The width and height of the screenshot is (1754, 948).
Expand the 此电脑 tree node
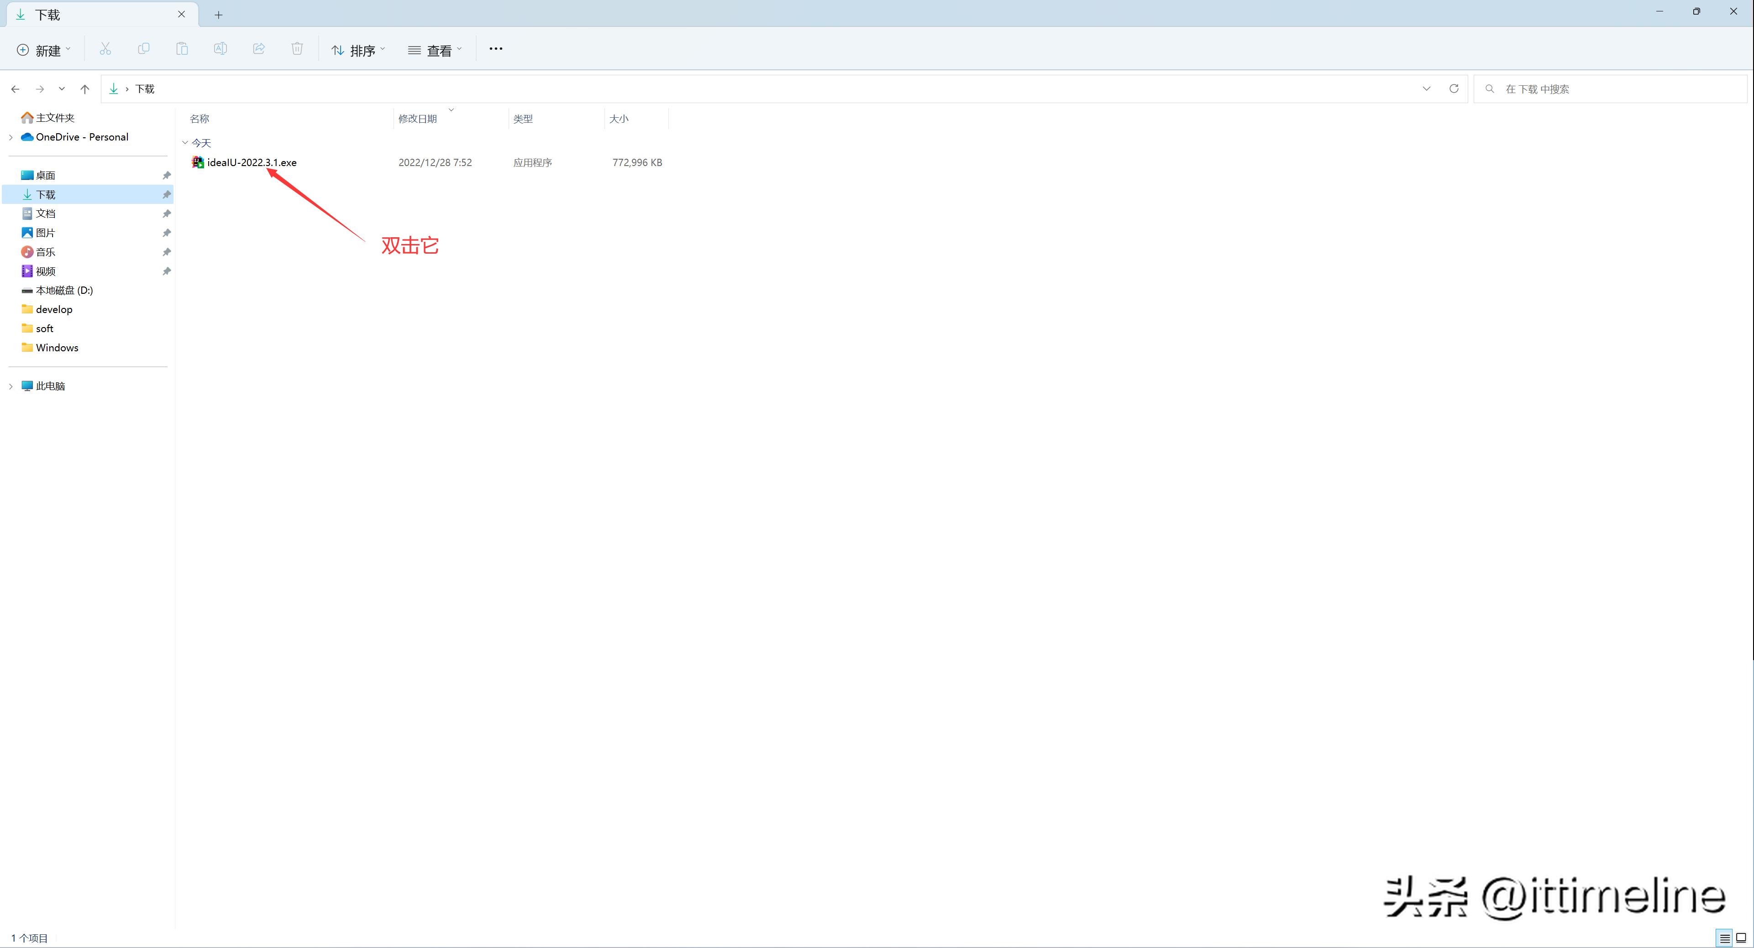(x=11, y=386)
